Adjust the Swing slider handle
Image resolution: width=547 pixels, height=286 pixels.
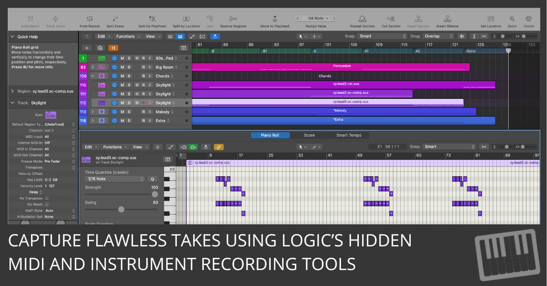click(121, 209)
